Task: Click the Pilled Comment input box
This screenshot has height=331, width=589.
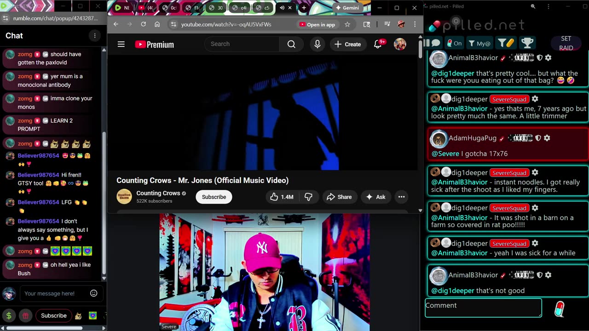Action: click(483, 308)
